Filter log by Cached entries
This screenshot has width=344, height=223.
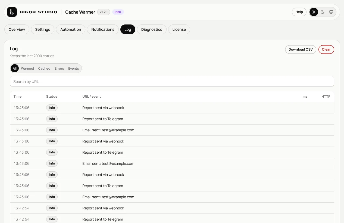(x=44, y=69)
